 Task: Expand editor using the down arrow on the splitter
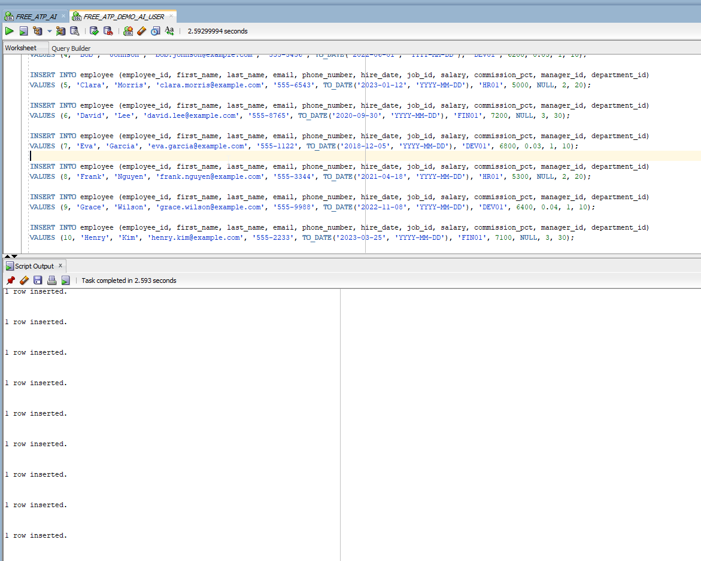[14, 257]
